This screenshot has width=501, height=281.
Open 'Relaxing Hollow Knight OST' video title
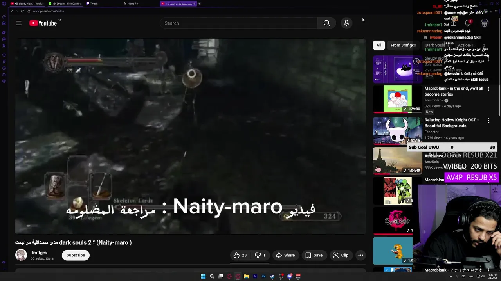[x=452, y=123]
